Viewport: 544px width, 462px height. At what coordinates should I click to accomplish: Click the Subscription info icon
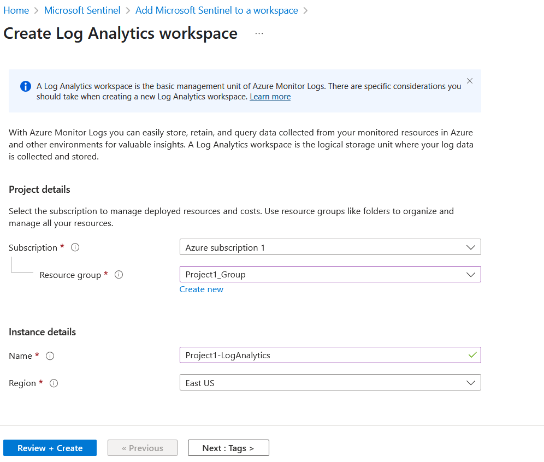coord(75,247)
